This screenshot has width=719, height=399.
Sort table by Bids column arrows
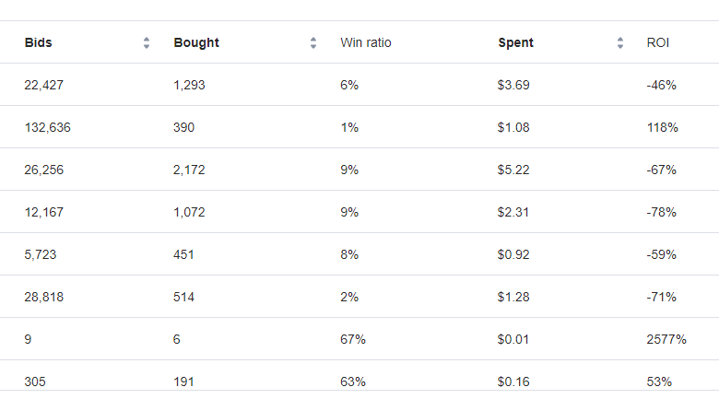click(x=147, y=42)
